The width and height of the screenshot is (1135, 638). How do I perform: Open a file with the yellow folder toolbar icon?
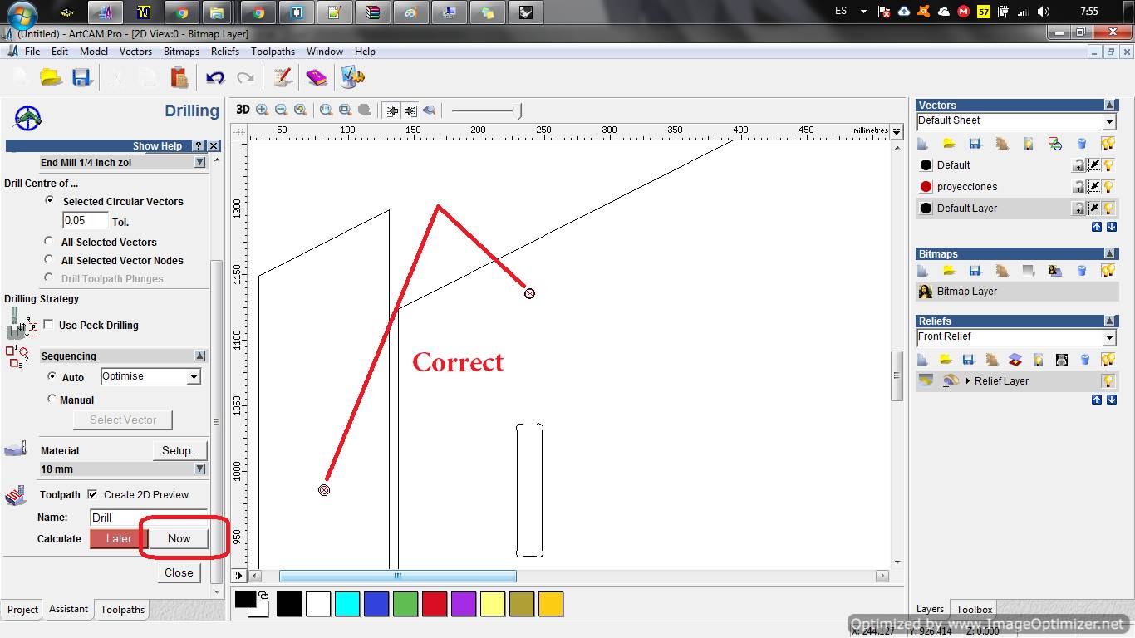[x=52, y=77]
